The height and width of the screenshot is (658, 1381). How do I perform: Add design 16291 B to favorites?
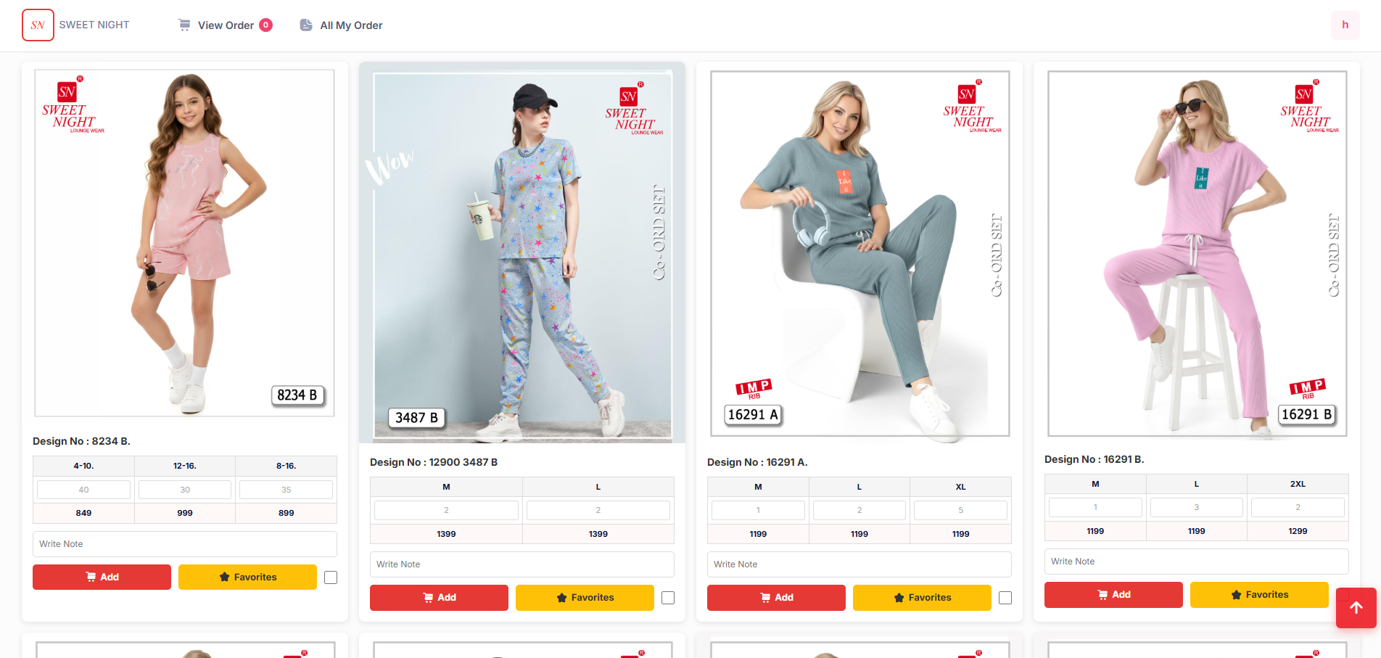coord(1259,595)
